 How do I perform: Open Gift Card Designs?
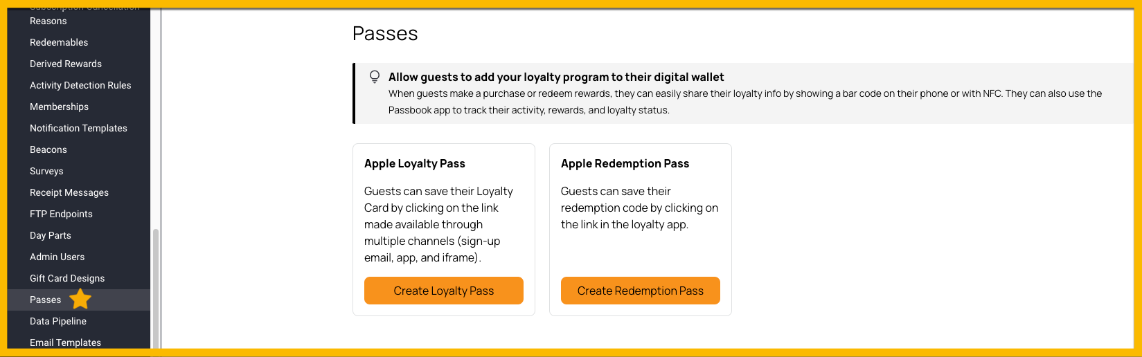67,278
